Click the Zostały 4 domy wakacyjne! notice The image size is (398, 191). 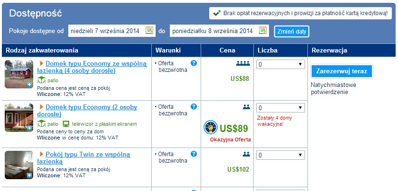[275, 121]
